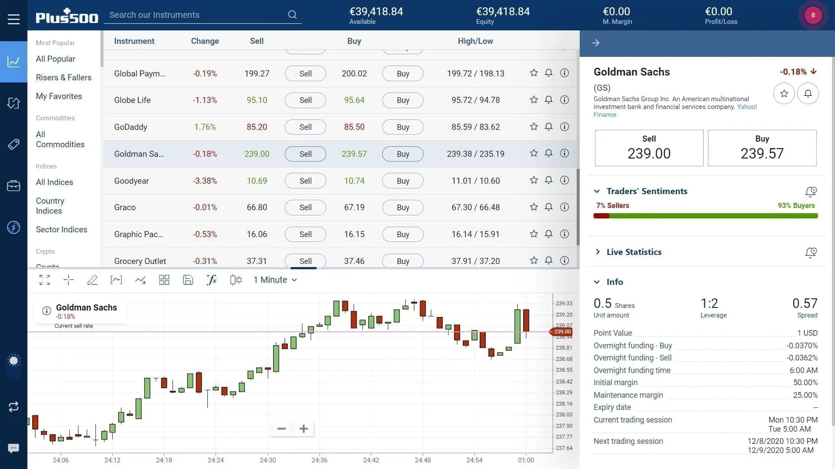Open the orders tag sidebar icon
This screenshot has height=469, width=835.
click(x=13, y=144)
